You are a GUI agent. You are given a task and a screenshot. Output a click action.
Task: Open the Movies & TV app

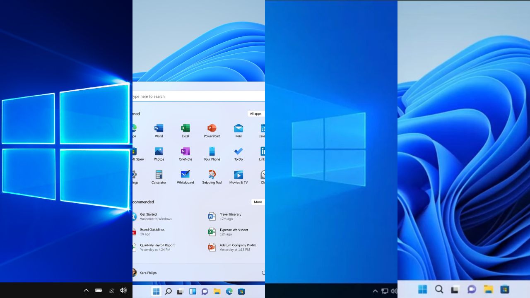coord(238,177)
